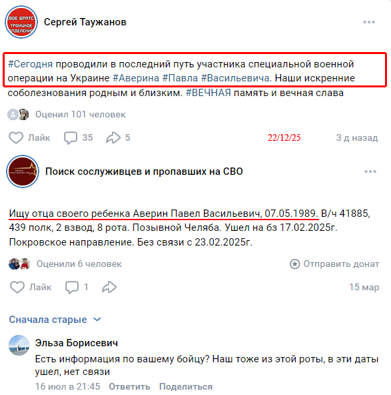Click Поделиться under the comment
Viewport: 391px width, 395px height.
click(186, 386)
